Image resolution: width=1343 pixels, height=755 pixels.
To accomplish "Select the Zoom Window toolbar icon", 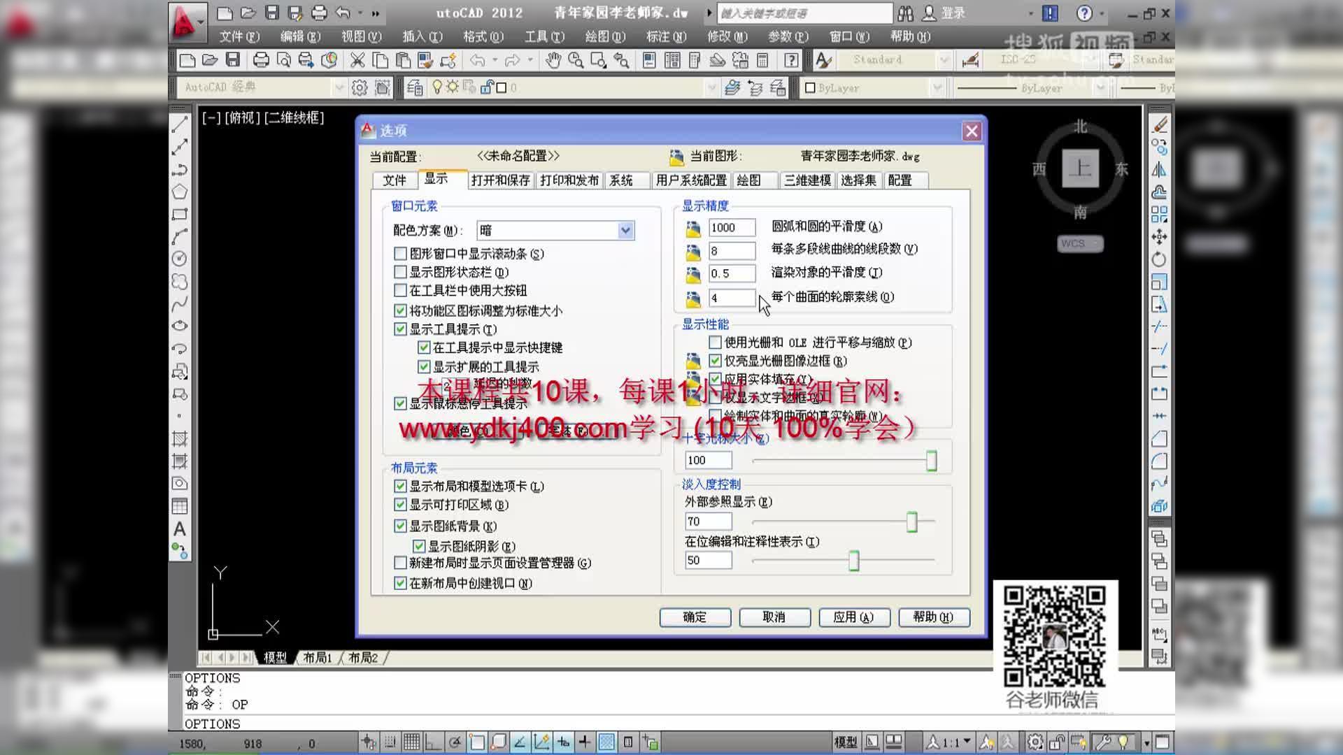I will pyautogui.click(x=597, y=60).
